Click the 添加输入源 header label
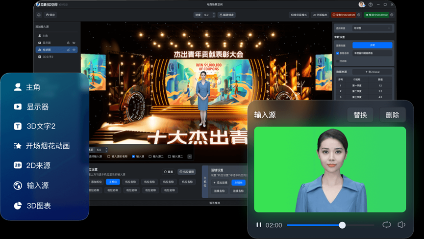424x239 pixels. (42, 27)
